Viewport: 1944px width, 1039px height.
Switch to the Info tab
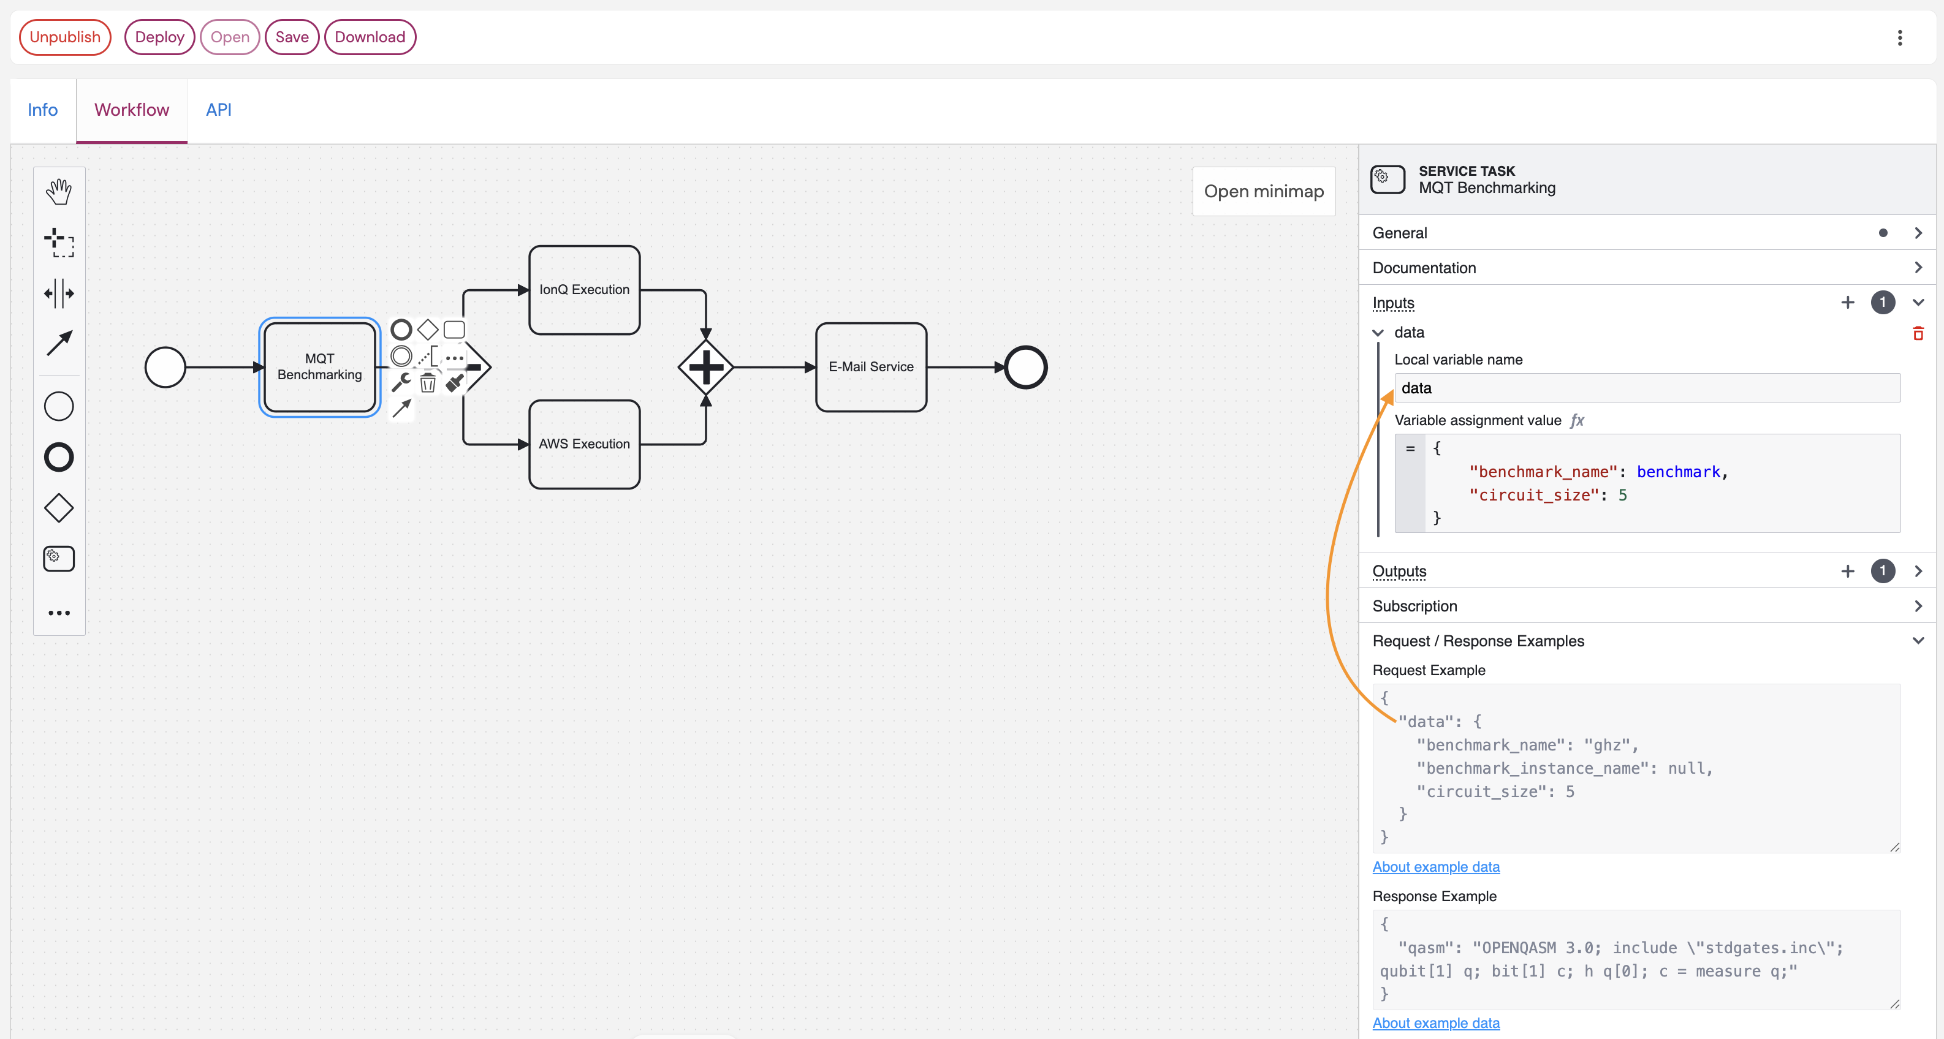click(x=42, y=110)
